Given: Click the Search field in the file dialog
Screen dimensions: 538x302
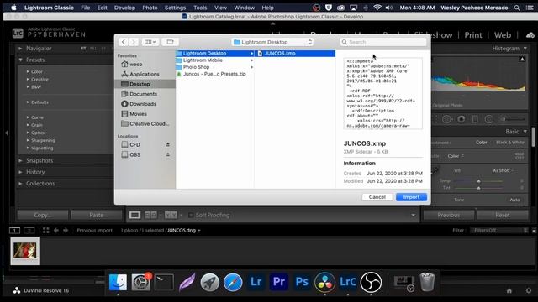Looking at the screenshot, I should point(383,42).
